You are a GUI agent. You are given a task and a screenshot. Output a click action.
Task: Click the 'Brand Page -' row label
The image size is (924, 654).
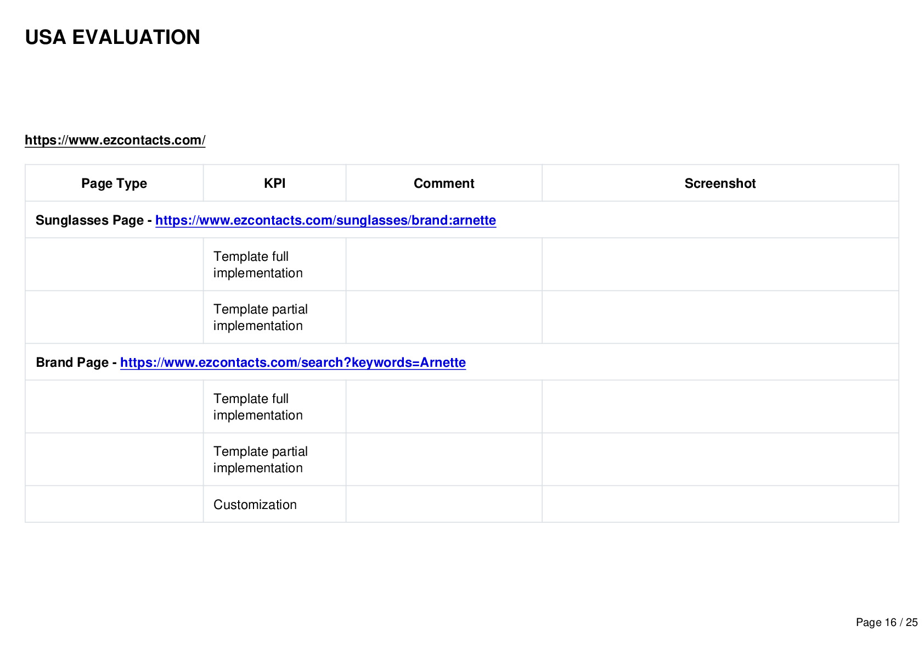pos(76,362)
